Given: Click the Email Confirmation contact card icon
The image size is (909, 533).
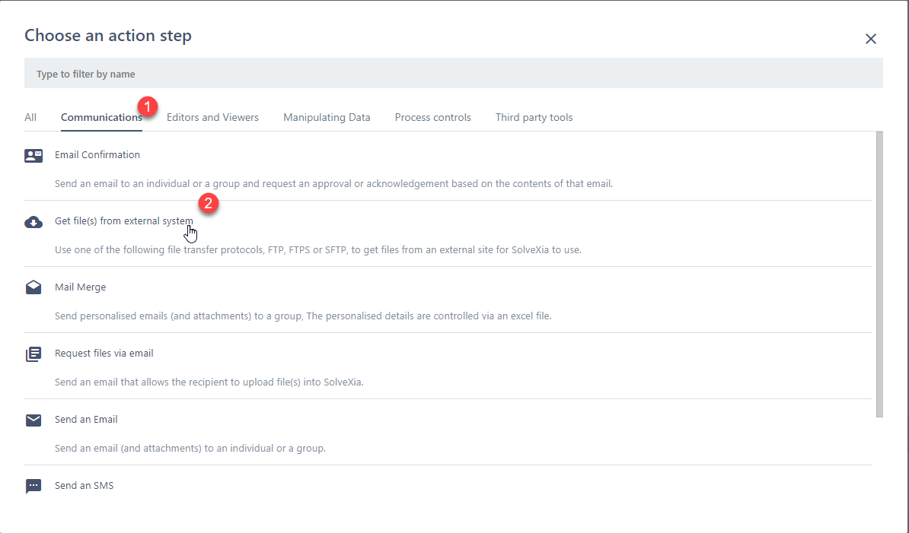Looking at the screenshot, I should coord(33,156).
